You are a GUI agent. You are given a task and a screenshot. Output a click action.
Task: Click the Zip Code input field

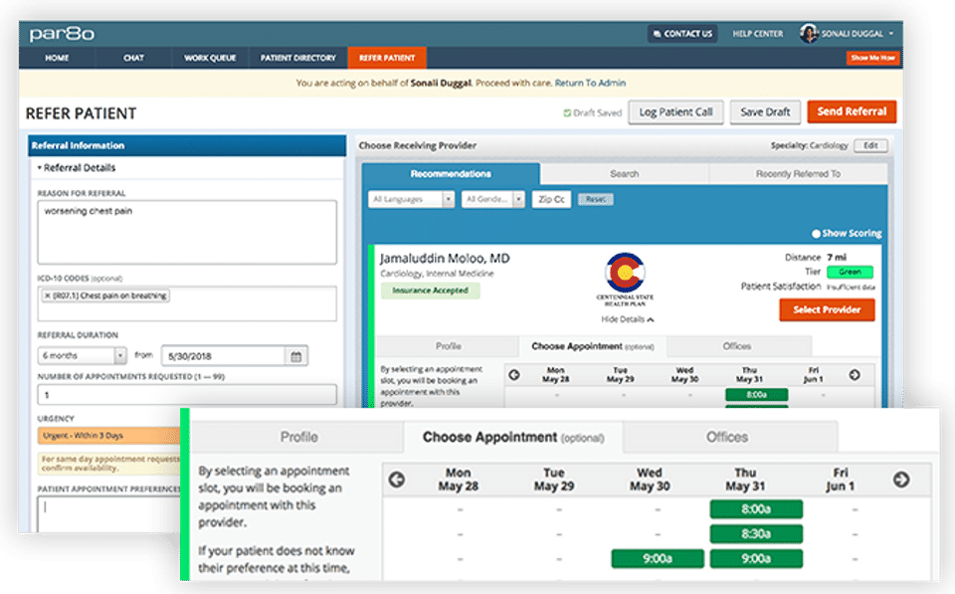551,199
